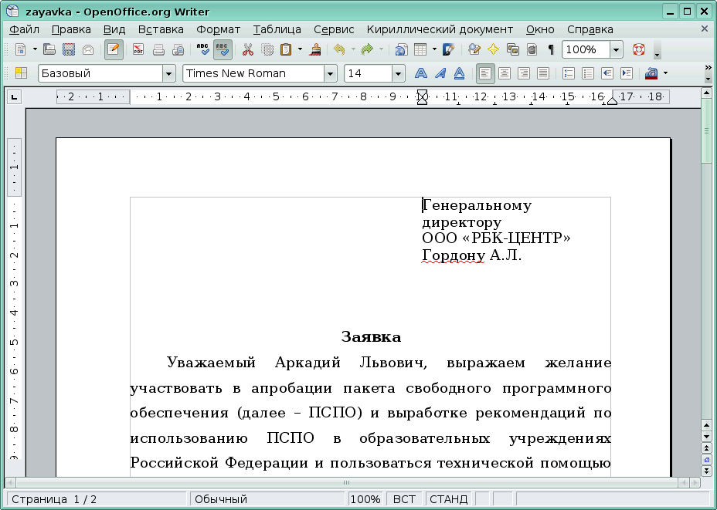Open Find and Replace

473,49
